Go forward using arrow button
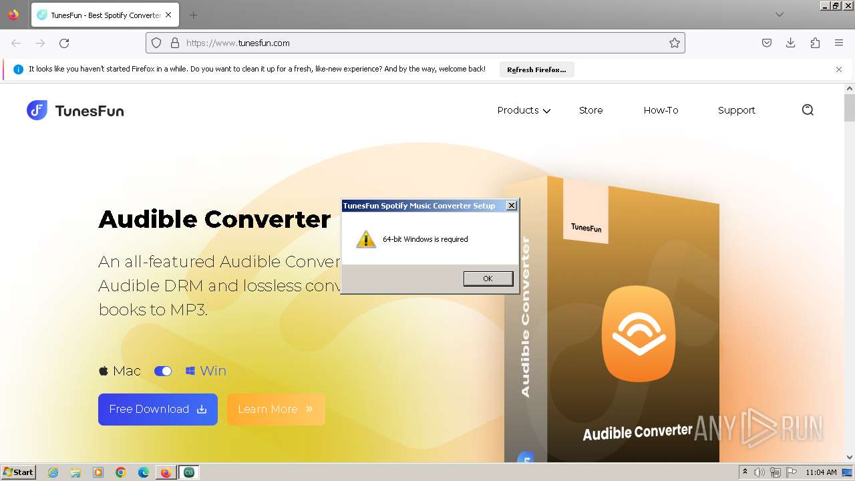Viewport: 855px width, 481px height. [40, 43]
